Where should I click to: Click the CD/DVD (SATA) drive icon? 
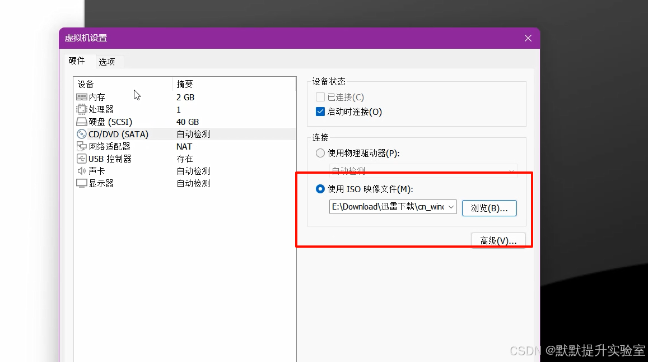pos(81,134)
